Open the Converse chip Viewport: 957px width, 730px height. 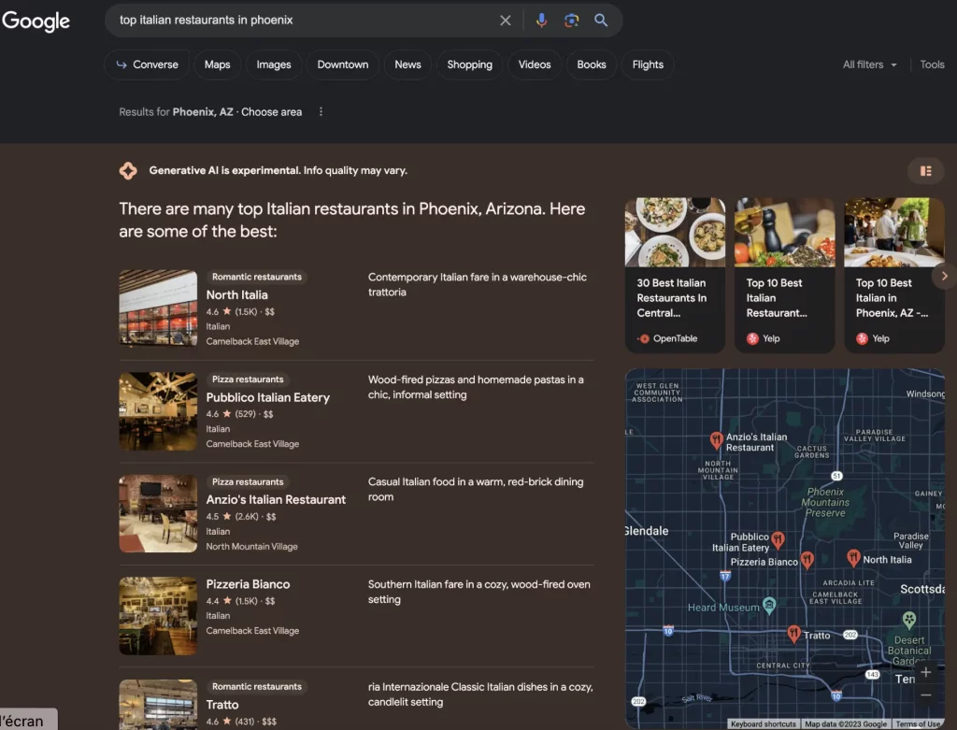147,64
